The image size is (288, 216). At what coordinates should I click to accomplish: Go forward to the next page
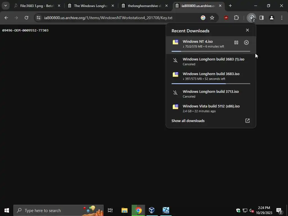pyautogui.click(x=16, y=18)
